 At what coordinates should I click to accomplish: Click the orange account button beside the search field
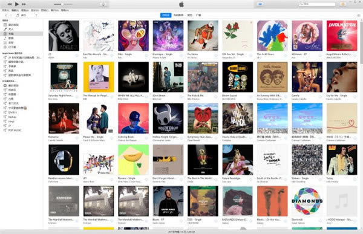pyautogui.click(x=343, y=4)
